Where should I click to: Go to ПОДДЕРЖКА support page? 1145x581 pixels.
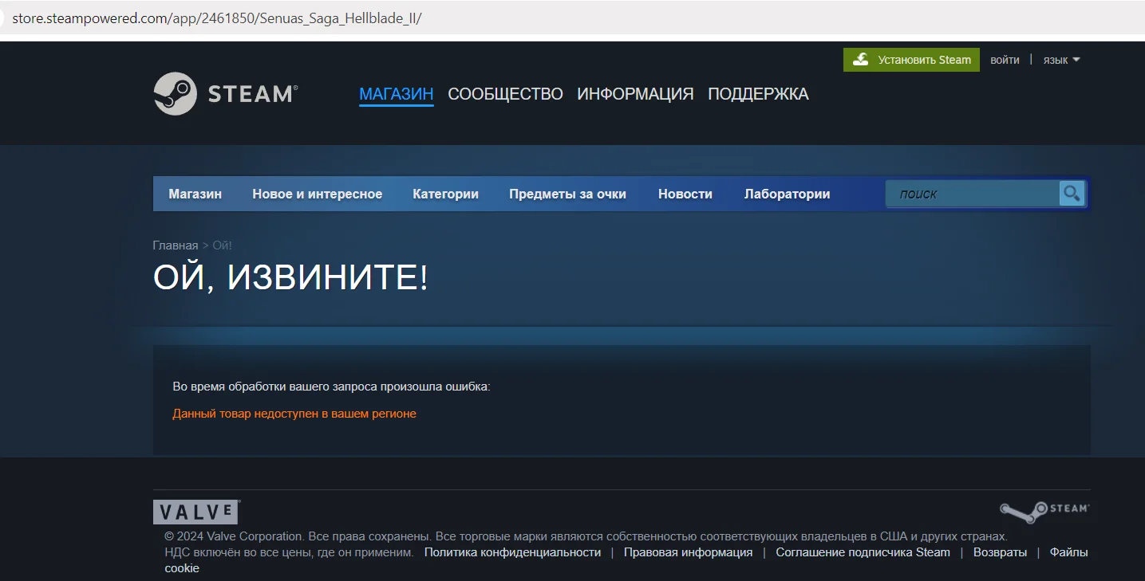pyautogui.click(x=758, y=94)
